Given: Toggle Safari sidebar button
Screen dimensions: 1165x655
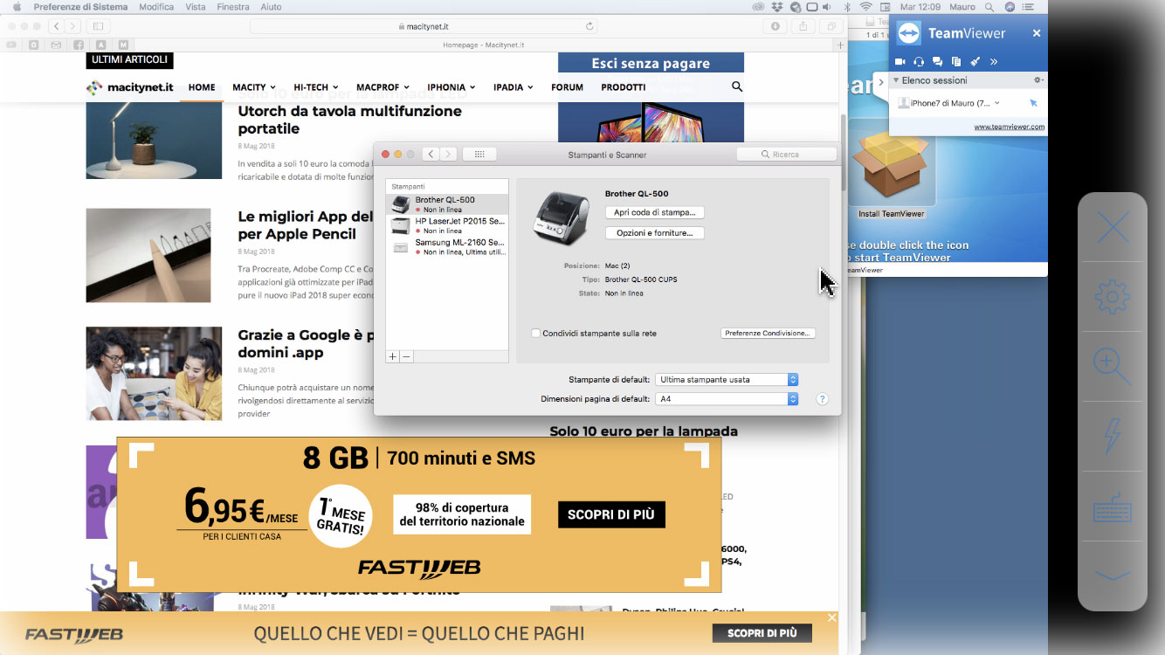Looking at the screenshot, I should 98,26.
